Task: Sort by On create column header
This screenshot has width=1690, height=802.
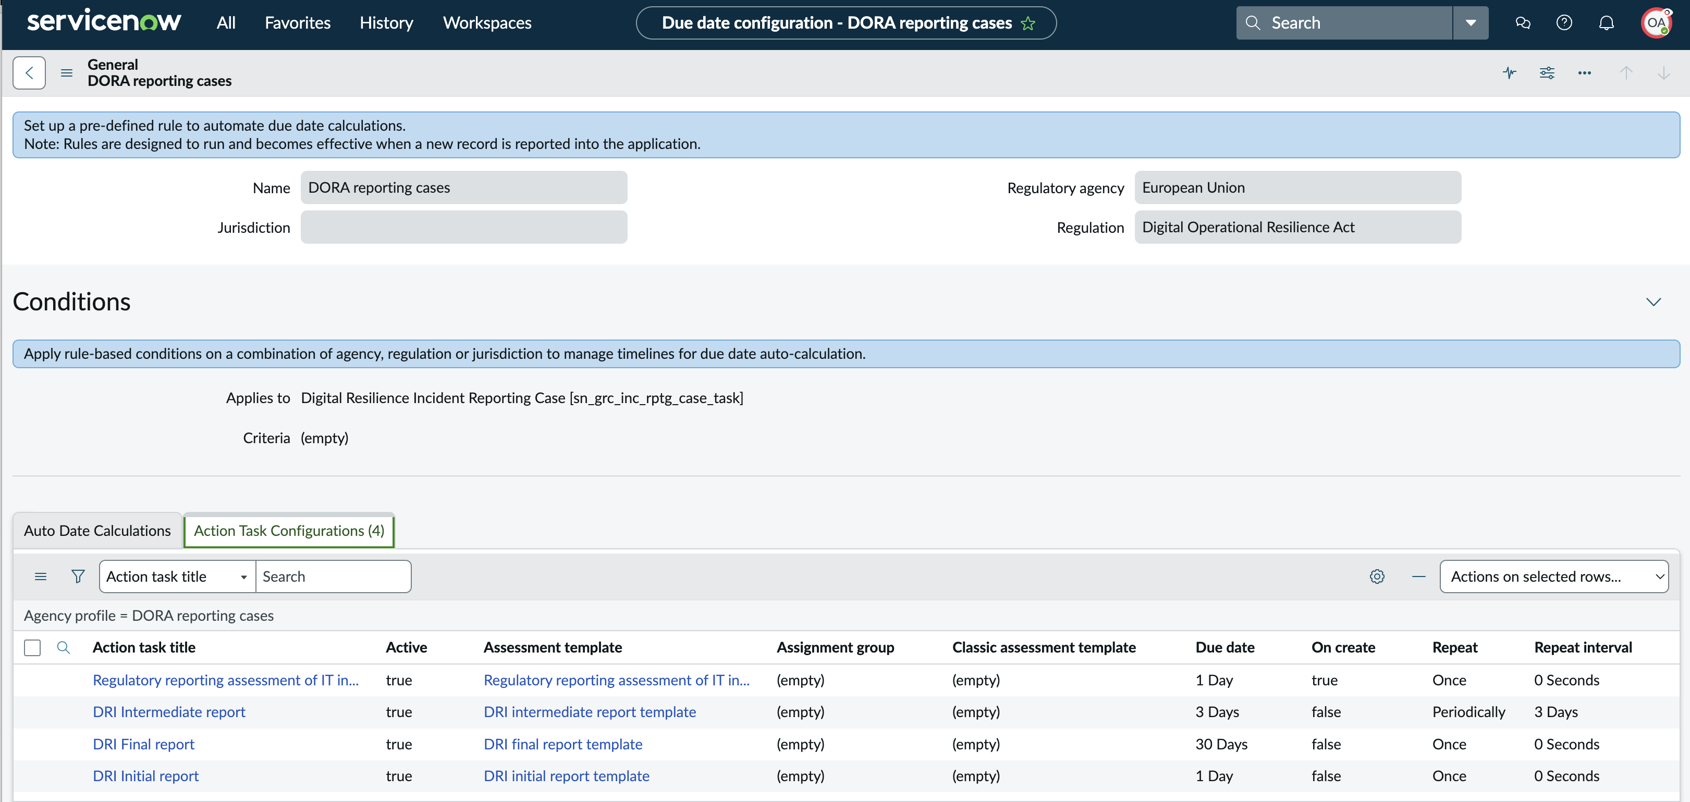Action: click(1343, 647)
